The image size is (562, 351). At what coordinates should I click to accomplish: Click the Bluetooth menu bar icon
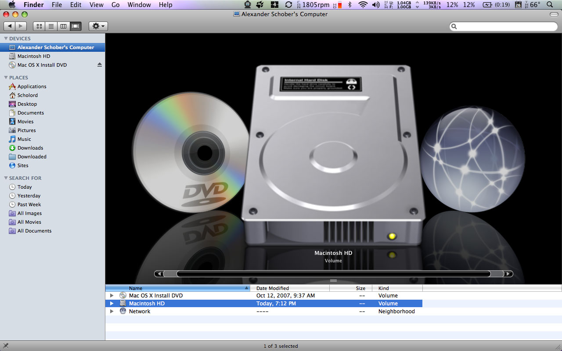(350, 5)
